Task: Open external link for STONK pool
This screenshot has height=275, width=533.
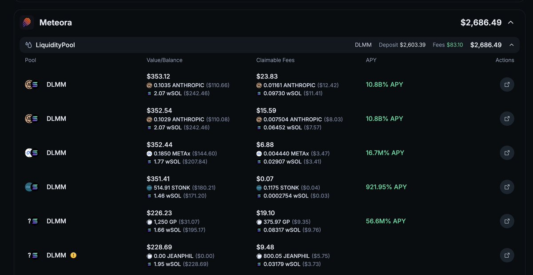Action: point(507,187)
